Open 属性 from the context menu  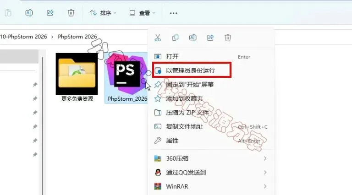[211, 141]
